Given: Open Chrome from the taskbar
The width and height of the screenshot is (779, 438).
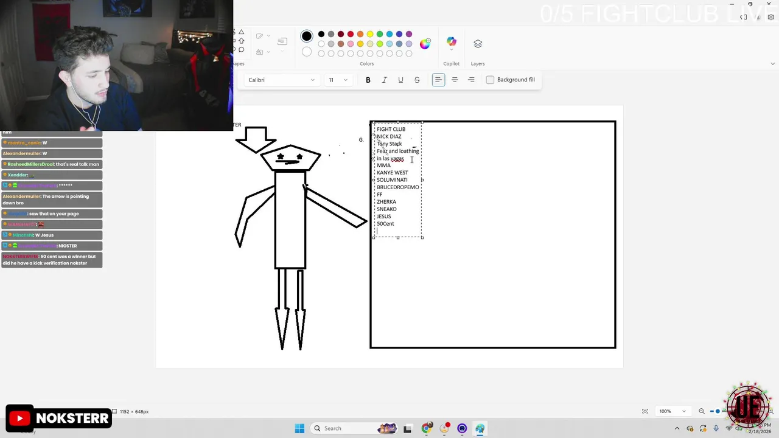Looking at the screenshot, I should (x=426, y=428).
